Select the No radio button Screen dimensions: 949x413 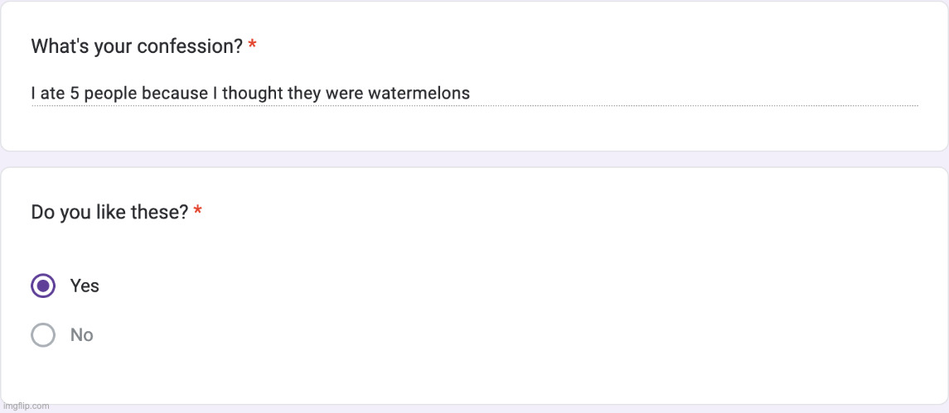coord(43,335)
